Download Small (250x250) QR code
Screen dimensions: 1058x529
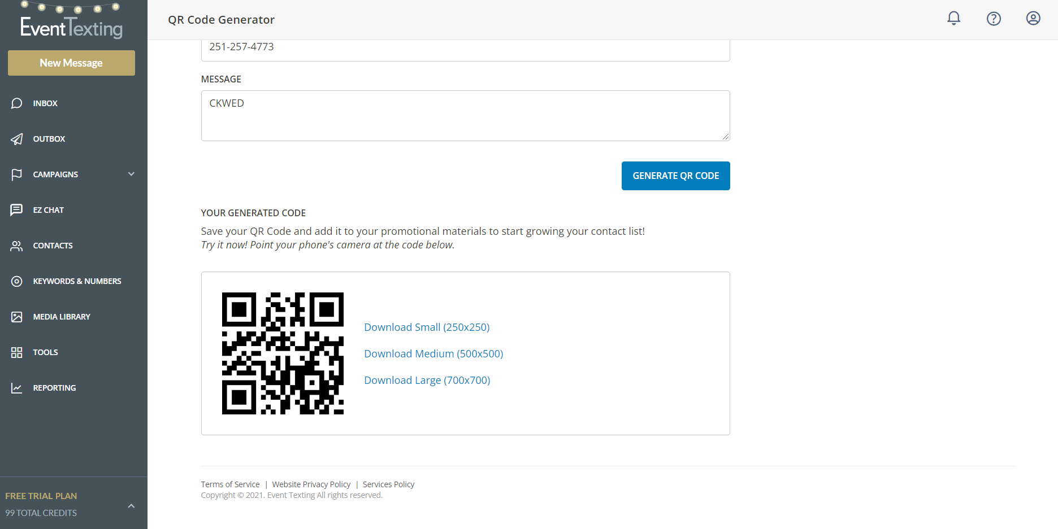point(427,327)
